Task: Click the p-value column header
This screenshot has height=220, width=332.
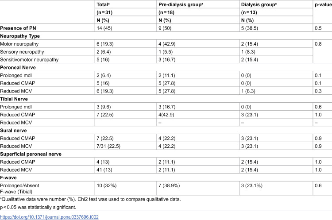Action: pyautogui.click(x=323, y=5)
